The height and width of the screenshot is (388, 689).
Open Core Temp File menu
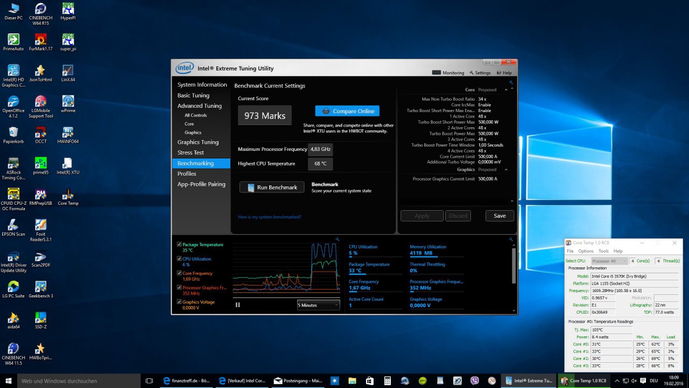(570, 251)
